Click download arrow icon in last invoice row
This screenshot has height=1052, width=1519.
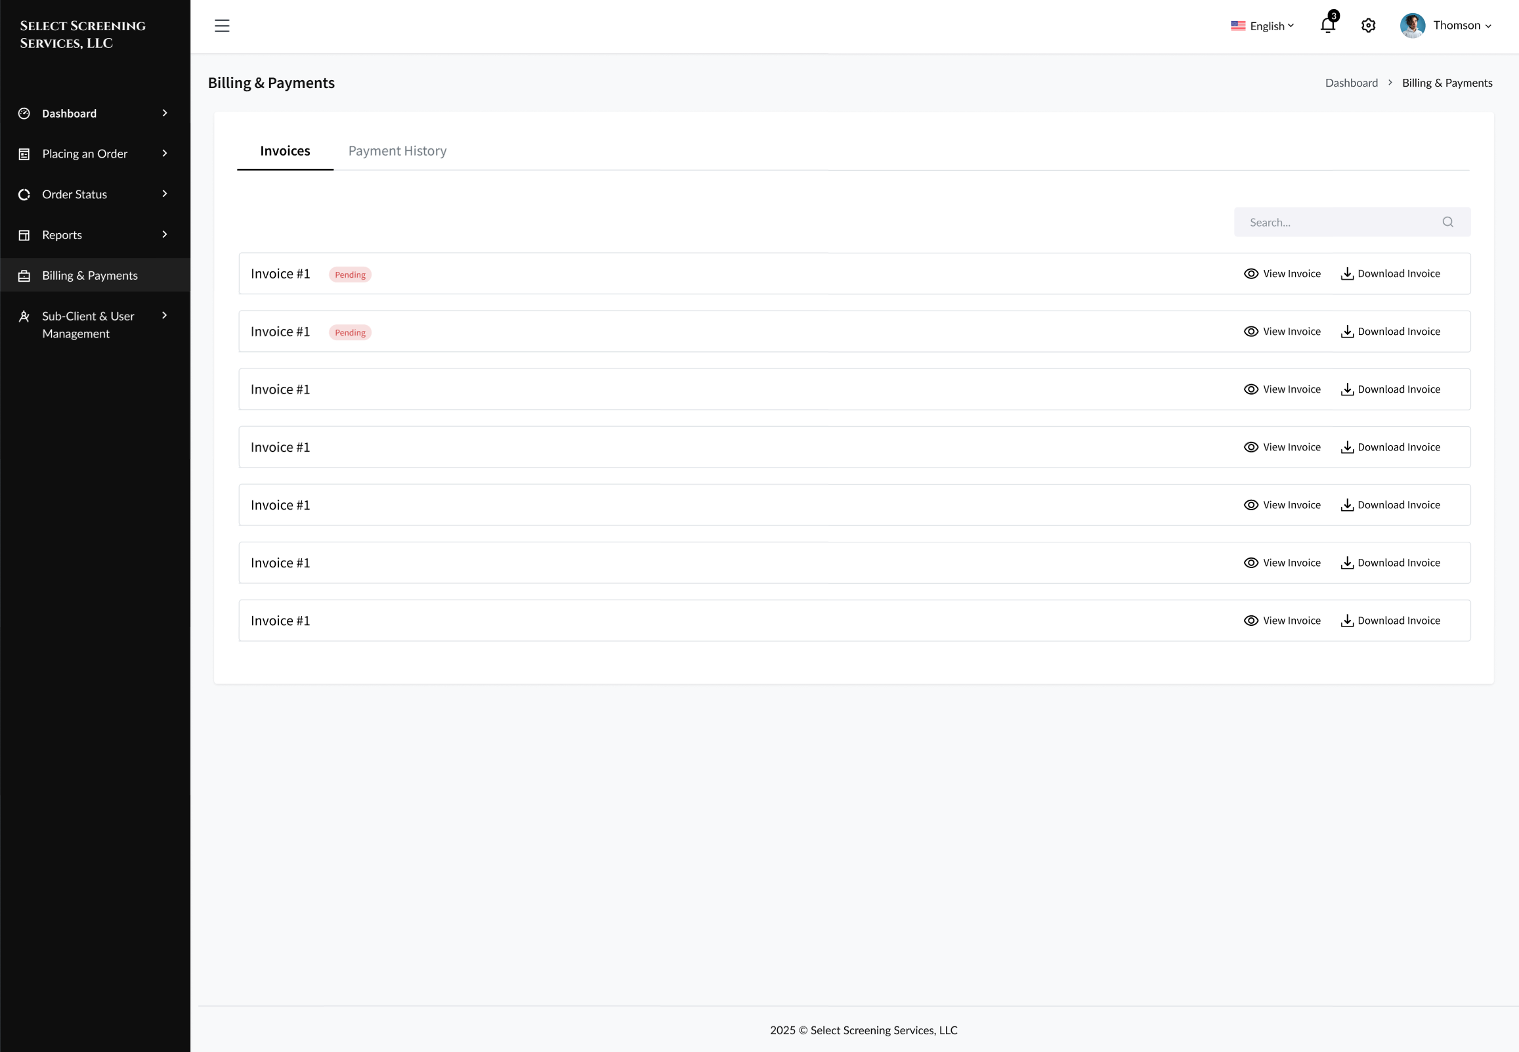(x=1347, y=621)
